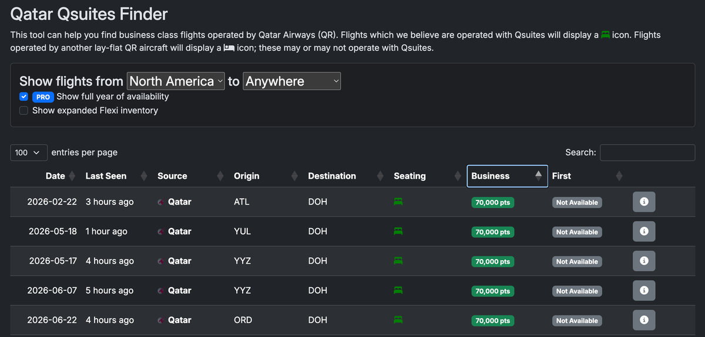Click the Origin column header label
This screenshot has height=337, width=705.
(x=246, y=176)
